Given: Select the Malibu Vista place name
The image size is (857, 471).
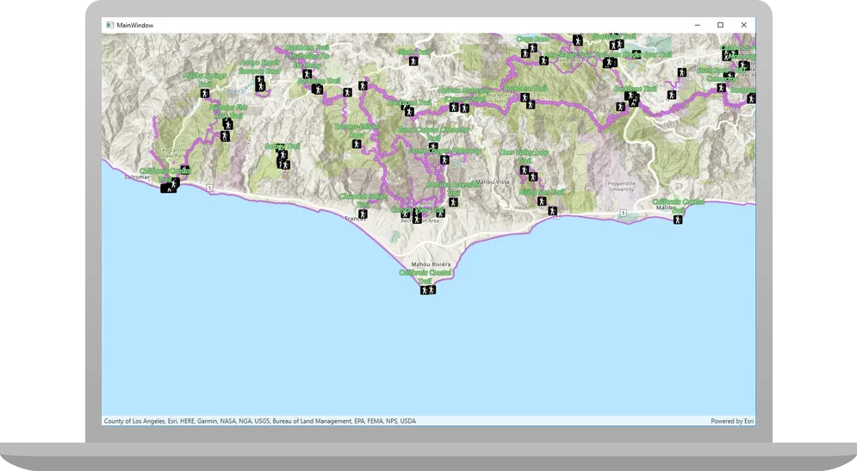Looking at the screenshot, I should click(x=492, y=182).
